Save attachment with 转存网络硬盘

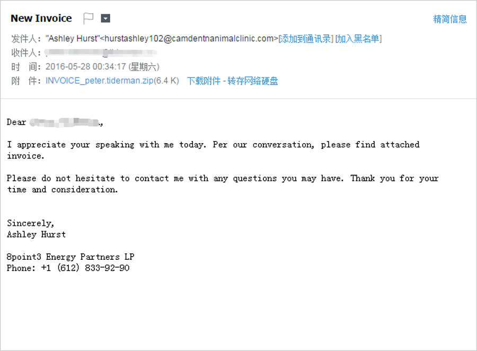253,81
